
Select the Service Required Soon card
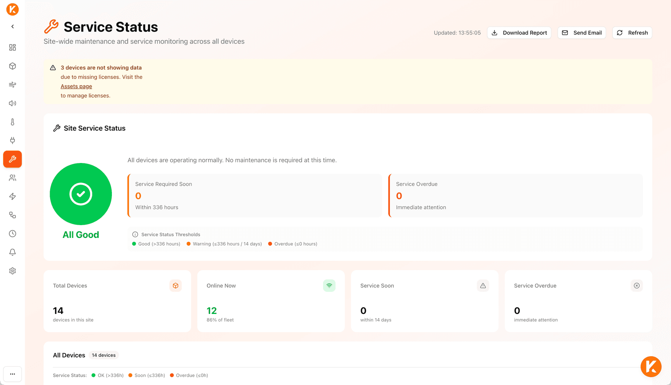(255, 196)
